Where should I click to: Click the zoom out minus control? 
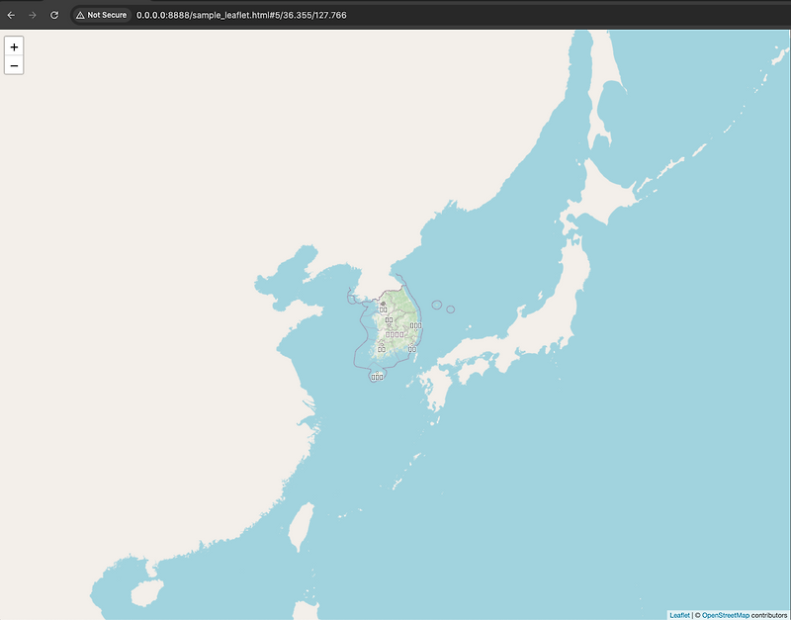coord(13,64)
